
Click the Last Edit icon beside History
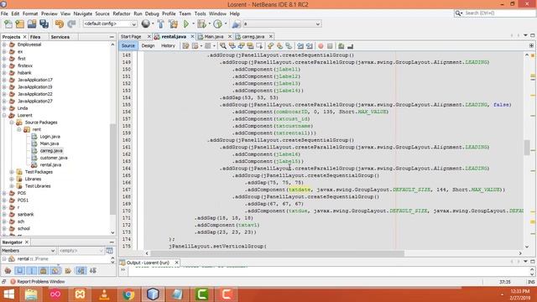(185, 46)
